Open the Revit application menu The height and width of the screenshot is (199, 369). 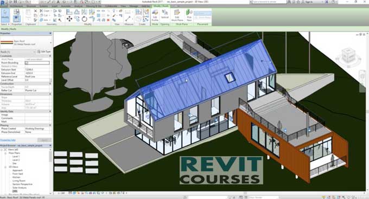[x=3, y=4]
